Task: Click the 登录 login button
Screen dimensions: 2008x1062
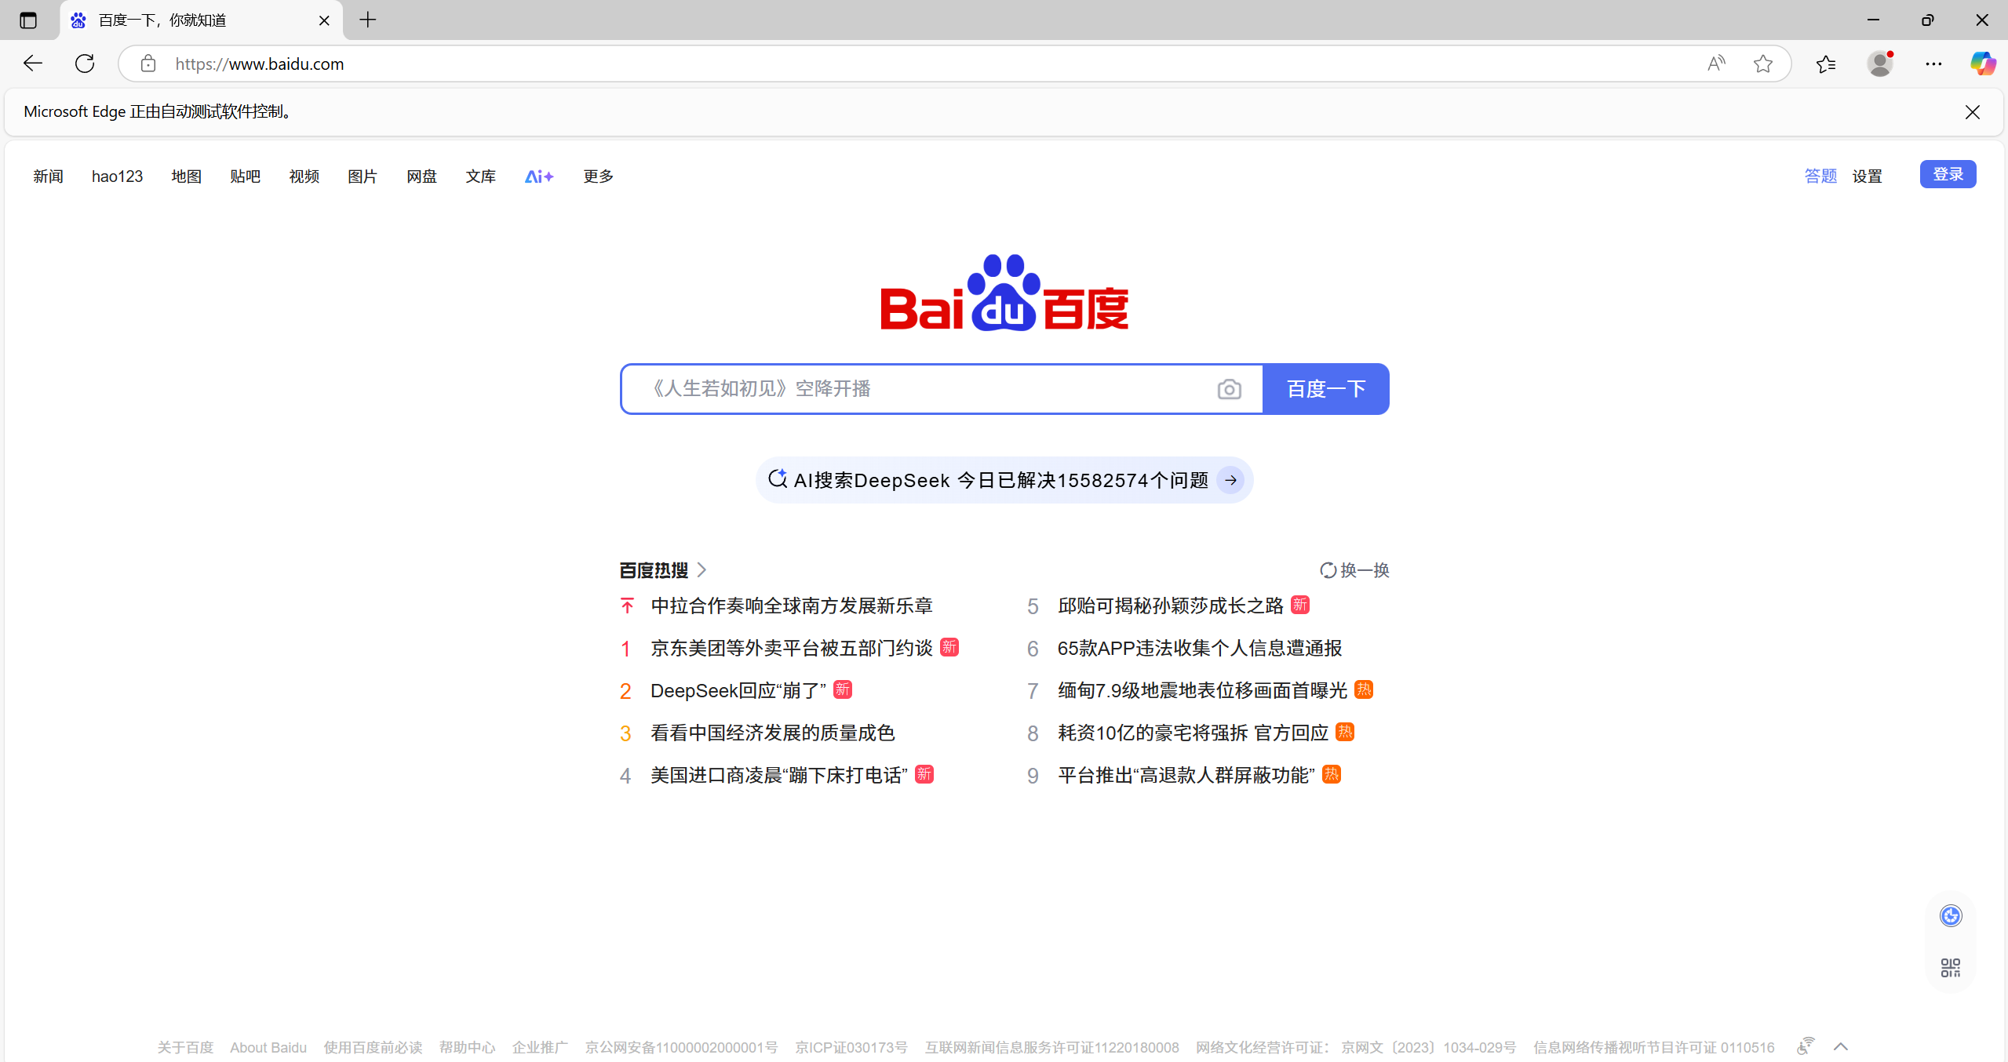Action: (x=1948, y=174)
